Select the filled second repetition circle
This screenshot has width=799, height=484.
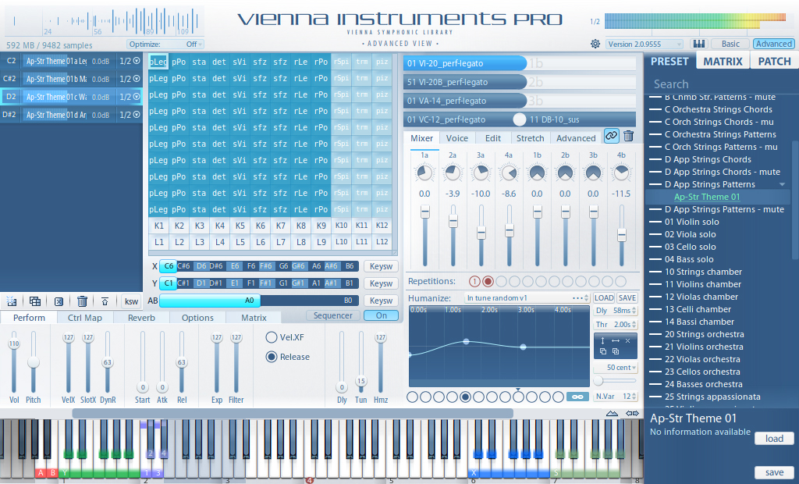(x=488, y=282)
